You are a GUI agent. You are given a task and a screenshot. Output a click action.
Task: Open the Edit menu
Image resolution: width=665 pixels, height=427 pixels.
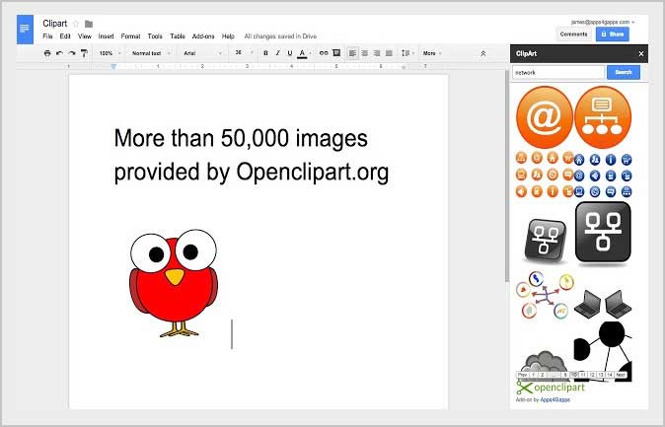[65, 36]
